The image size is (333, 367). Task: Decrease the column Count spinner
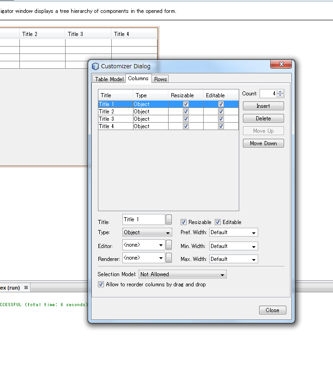pyautogui.click(x=280, y=95)
